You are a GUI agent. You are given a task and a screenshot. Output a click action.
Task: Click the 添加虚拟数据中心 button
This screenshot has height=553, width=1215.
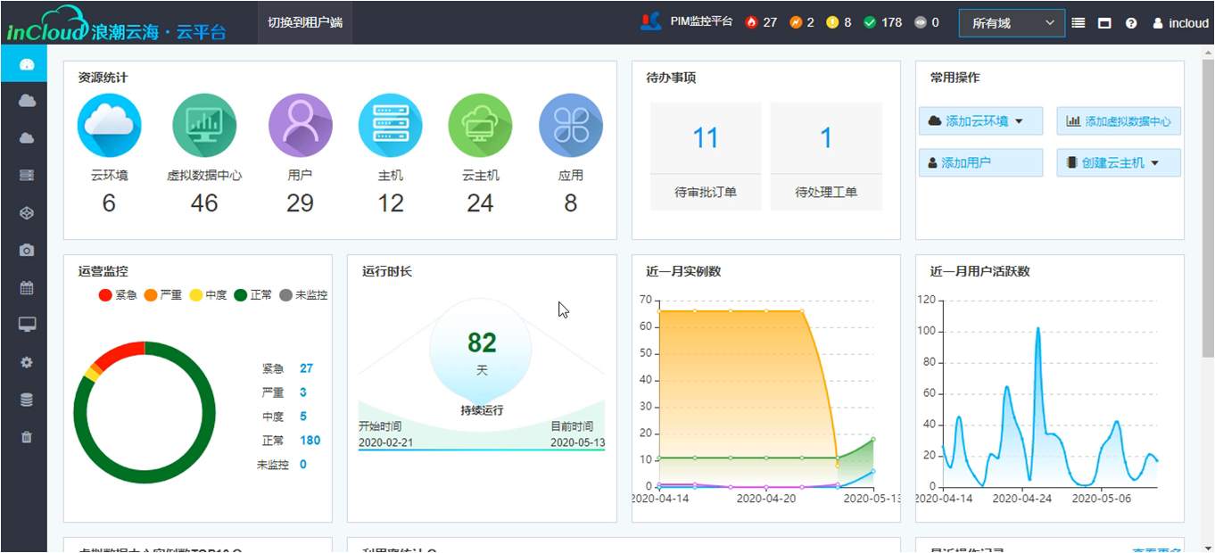click(x=1119, y=121)
